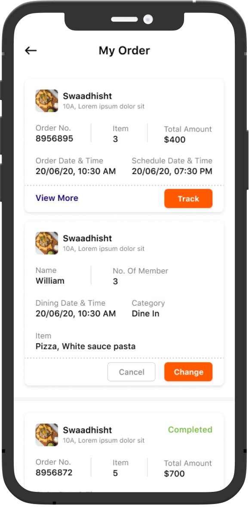
Task: Select the restaurant name in first card
Action: coord(87,96)
